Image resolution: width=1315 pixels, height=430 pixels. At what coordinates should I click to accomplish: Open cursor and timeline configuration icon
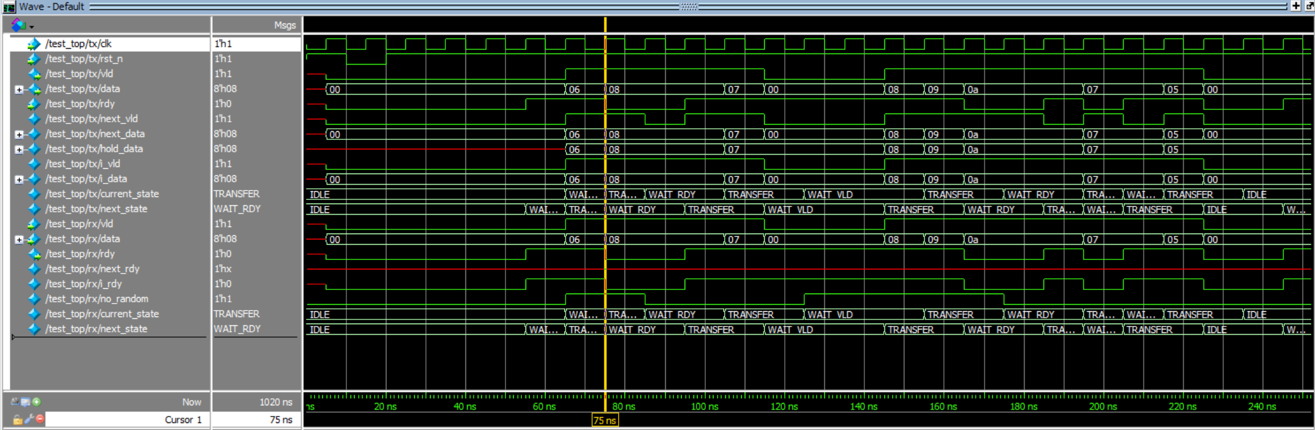pyautogui.click(x=25, y=402)
